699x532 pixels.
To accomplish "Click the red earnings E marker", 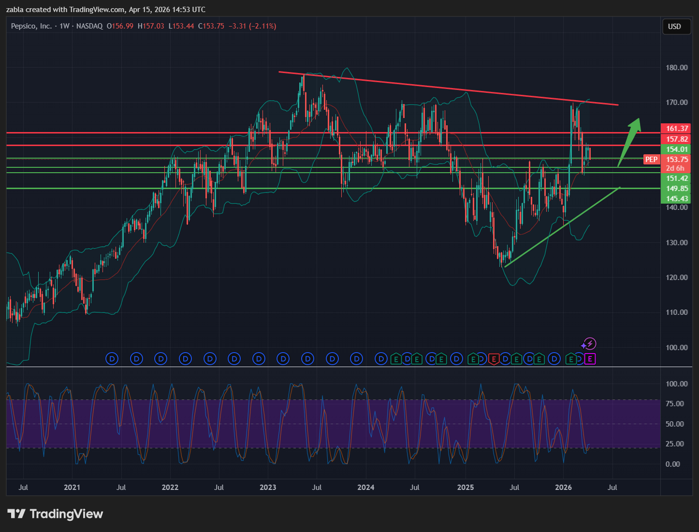I will [494, 359].
